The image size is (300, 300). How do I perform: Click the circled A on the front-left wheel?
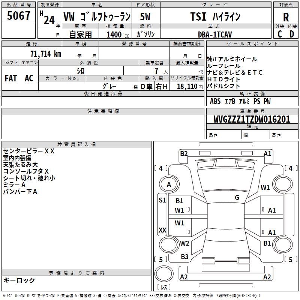pyautogui.click(x=169, y=184)
